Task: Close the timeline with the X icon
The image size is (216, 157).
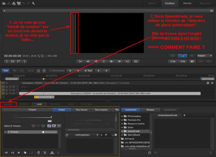Action: coord(212,83)
